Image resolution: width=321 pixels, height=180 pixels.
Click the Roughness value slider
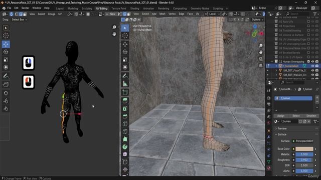click(x=304, y=160)
